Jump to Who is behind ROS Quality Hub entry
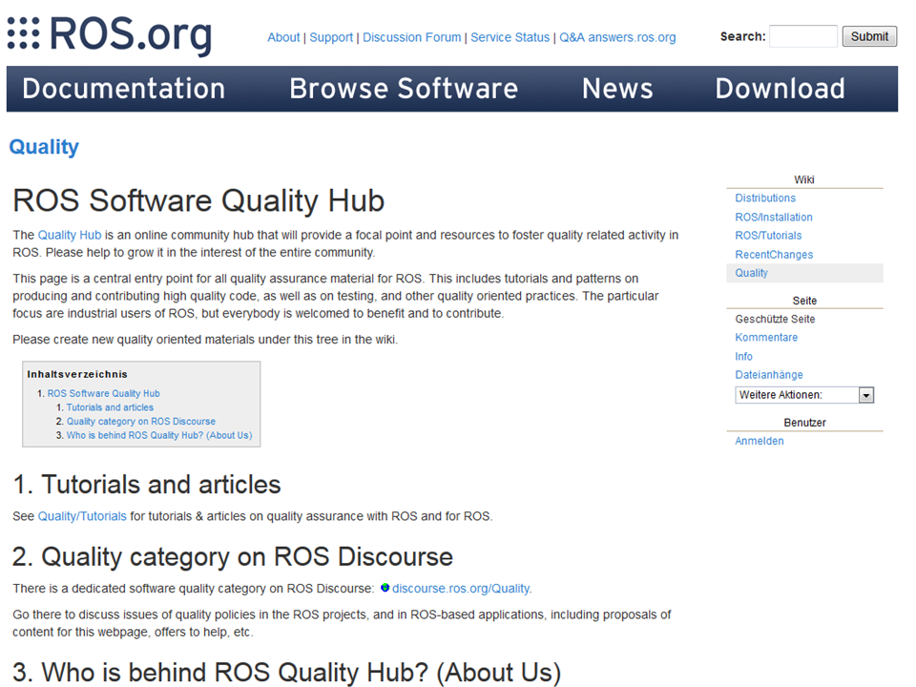The image size is (916, 687). click(x=159, y=436)
